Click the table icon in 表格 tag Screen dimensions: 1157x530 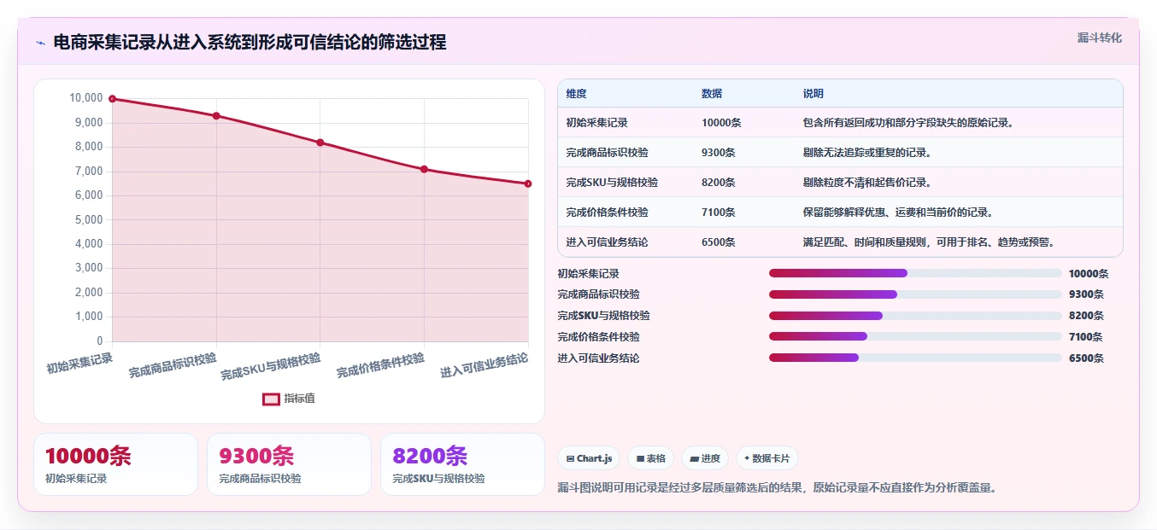coord(640,458)
